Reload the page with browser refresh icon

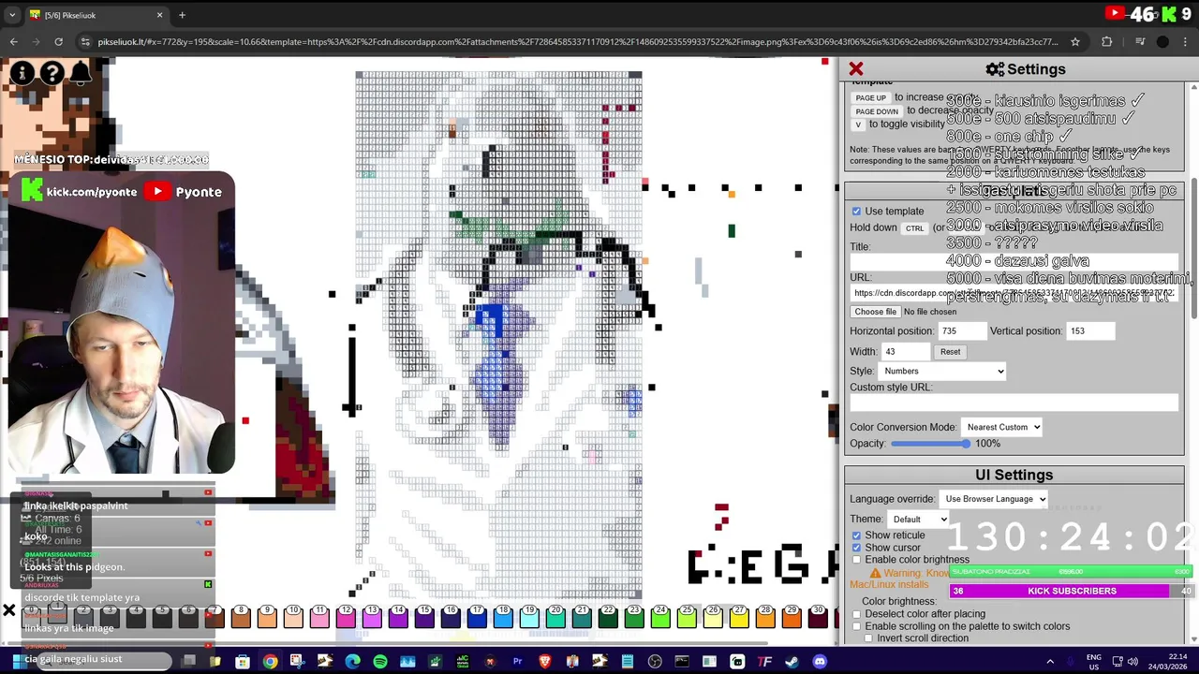click(58, 41)
